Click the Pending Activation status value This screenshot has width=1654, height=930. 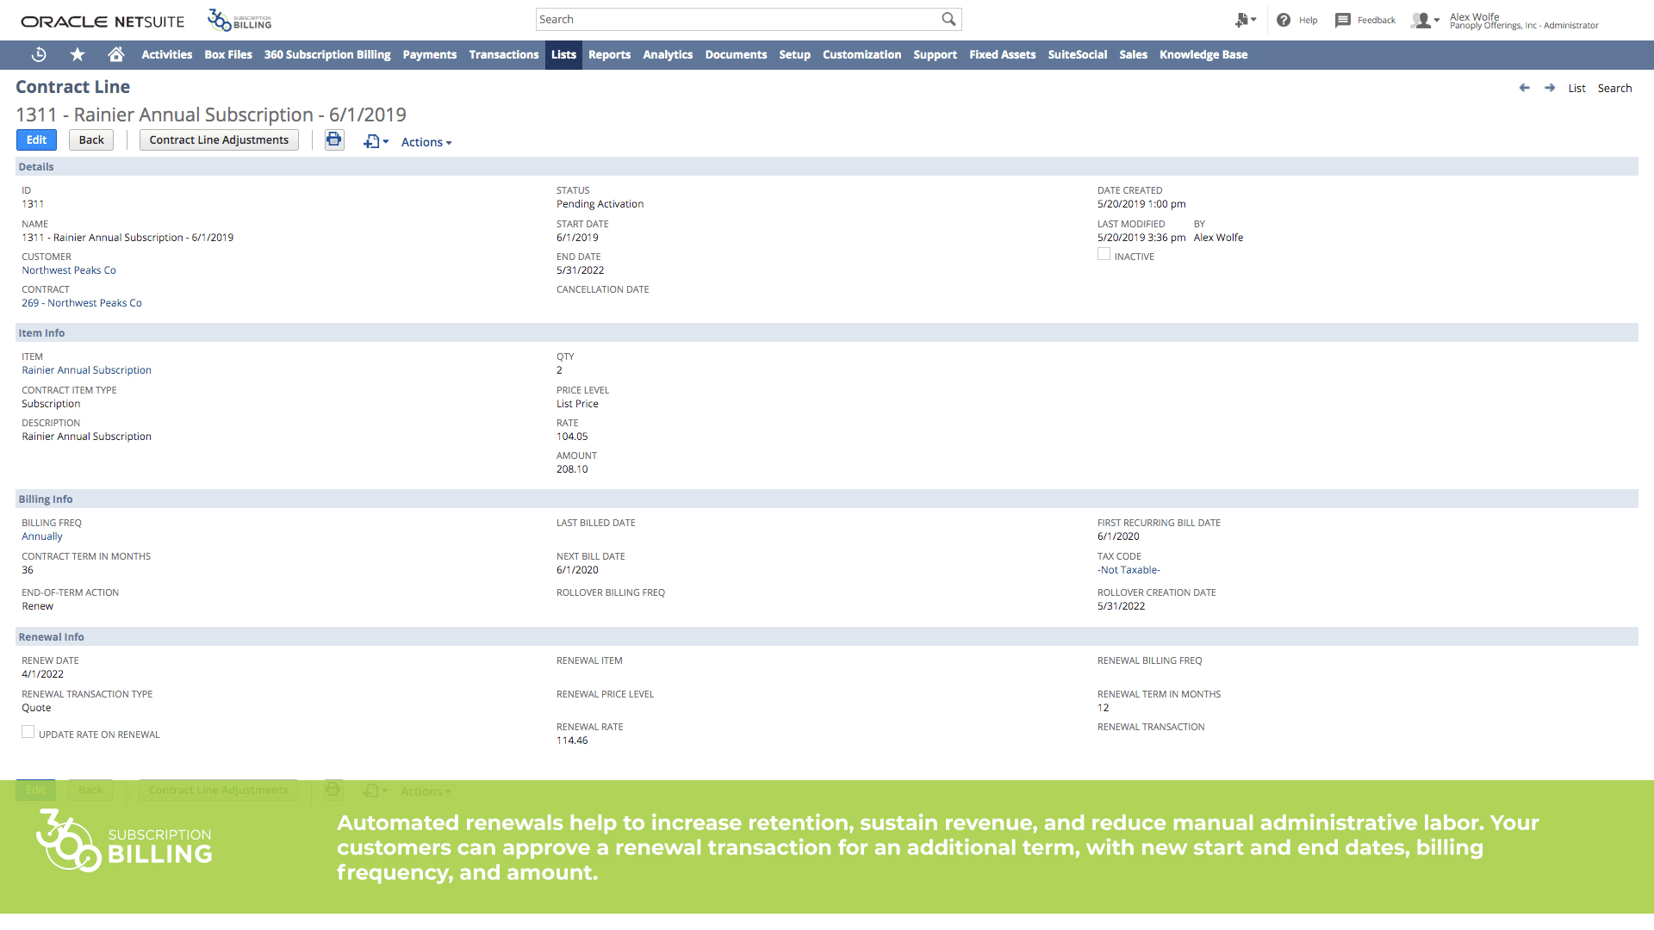600,204
